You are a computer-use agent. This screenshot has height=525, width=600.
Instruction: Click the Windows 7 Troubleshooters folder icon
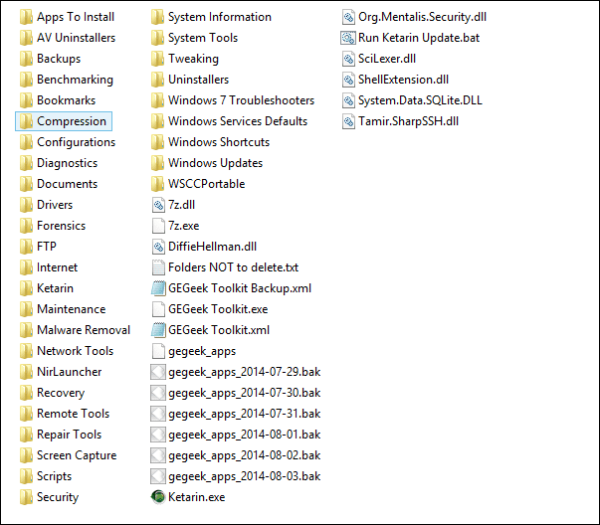pos(157,100)
